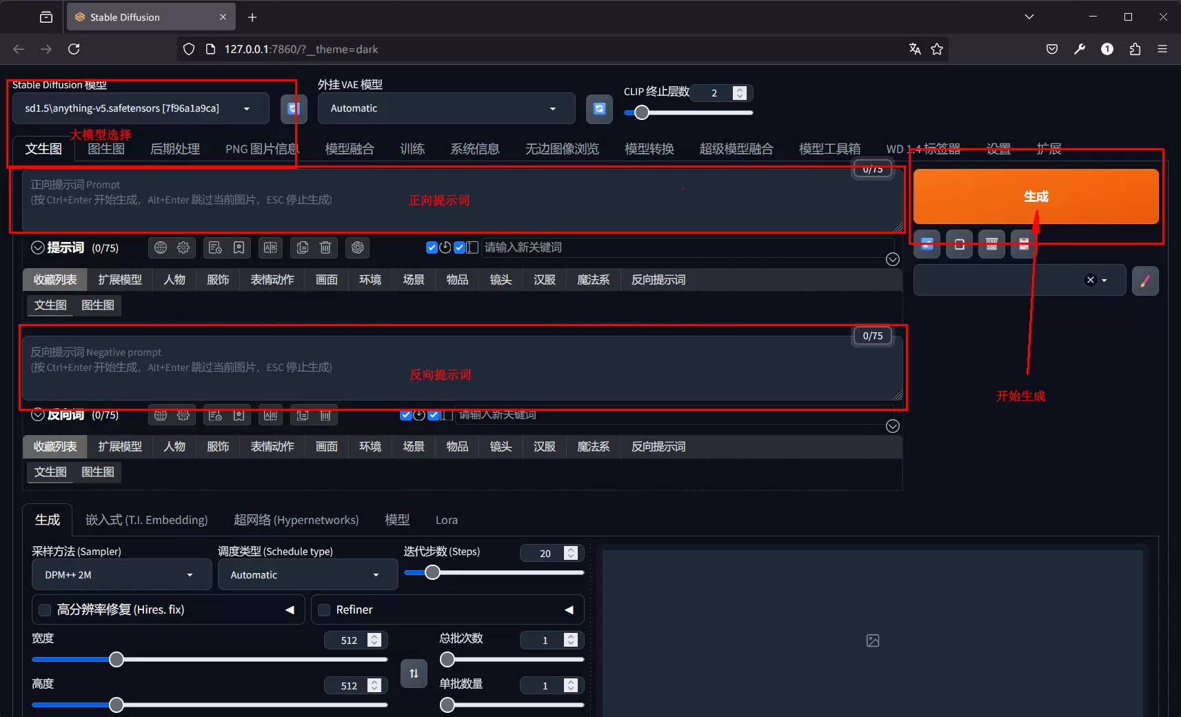Viewport: 1181px width, 717px height.
Task: Open the gear settings in the 提示词 toolbar
Action: pyautogui.click(x=183, y=248)
